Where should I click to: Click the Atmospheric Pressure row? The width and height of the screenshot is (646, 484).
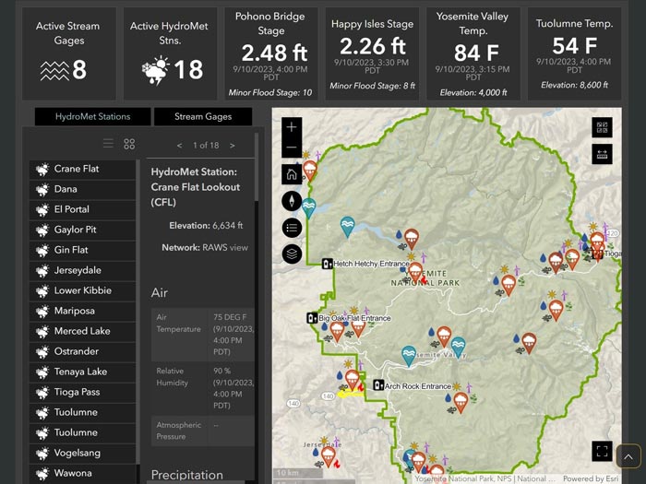click(203, 431)
